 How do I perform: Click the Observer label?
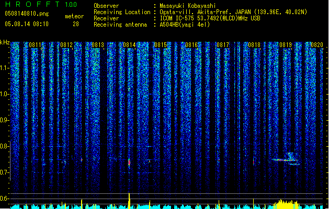click(x=106, y=6)
